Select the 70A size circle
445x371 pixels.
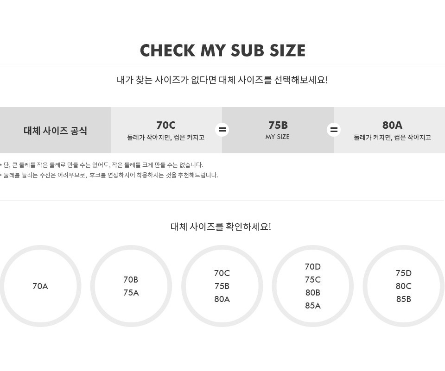click(40, 286)
